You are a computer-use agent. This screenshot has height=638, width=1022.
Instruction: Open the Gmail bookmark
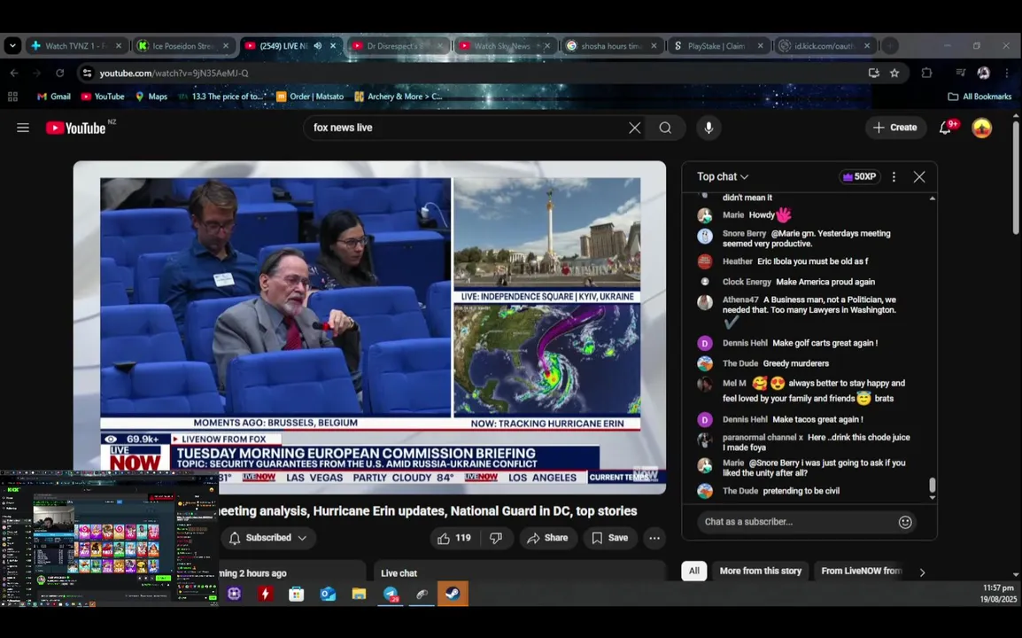53,97
